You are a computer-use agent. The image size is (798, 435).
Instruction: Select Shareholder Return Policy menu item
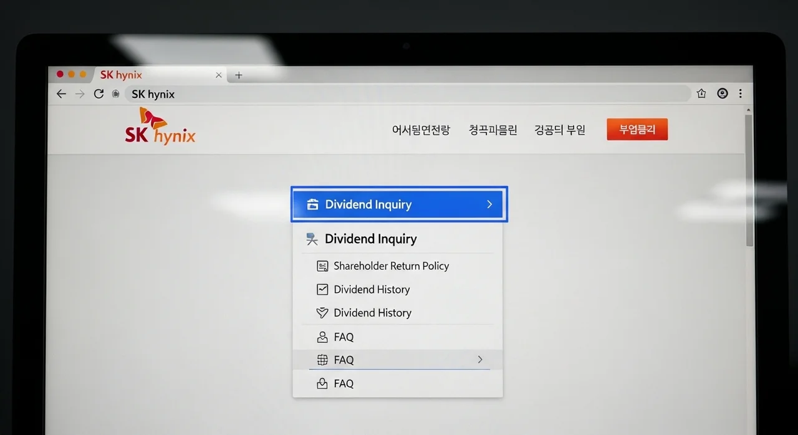tap(391, 266)
